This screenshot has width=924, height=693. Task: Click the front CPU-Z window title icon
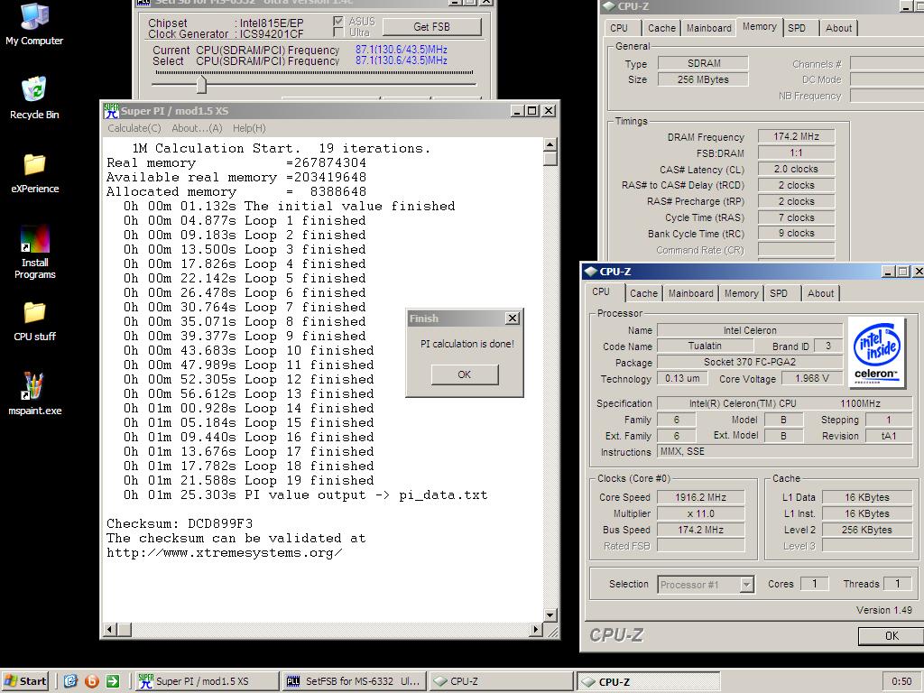590,271
